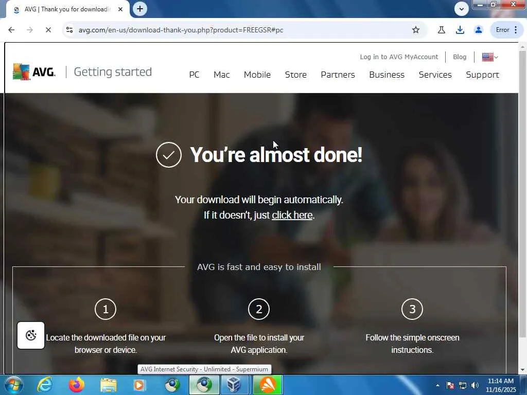Open the Mobile menu
This screenshot has height=395, width=527.
(x=257, y=75)
